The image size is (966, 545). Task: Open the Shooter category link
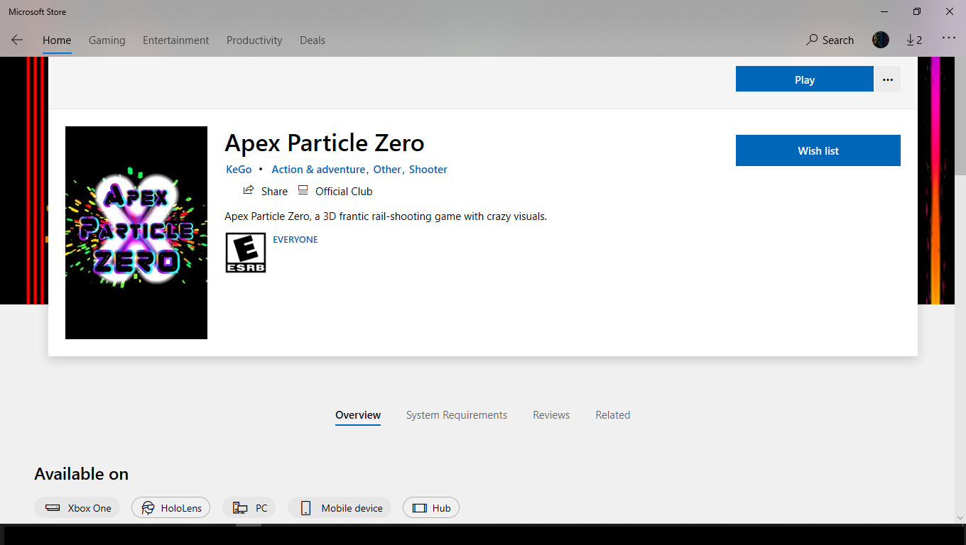[x=428, y=170]
